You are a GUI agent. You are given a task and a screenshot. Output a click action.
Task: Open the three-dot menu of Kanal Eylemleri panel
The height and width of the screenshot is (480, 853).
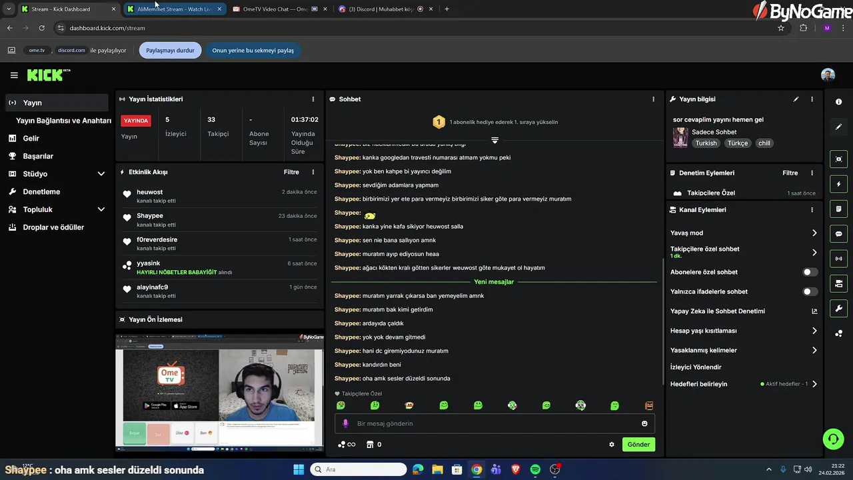click(x=812, y=210)
